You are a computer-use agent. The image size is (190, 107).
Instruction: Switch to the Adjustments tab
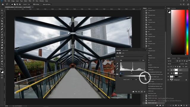coord(125,50)
